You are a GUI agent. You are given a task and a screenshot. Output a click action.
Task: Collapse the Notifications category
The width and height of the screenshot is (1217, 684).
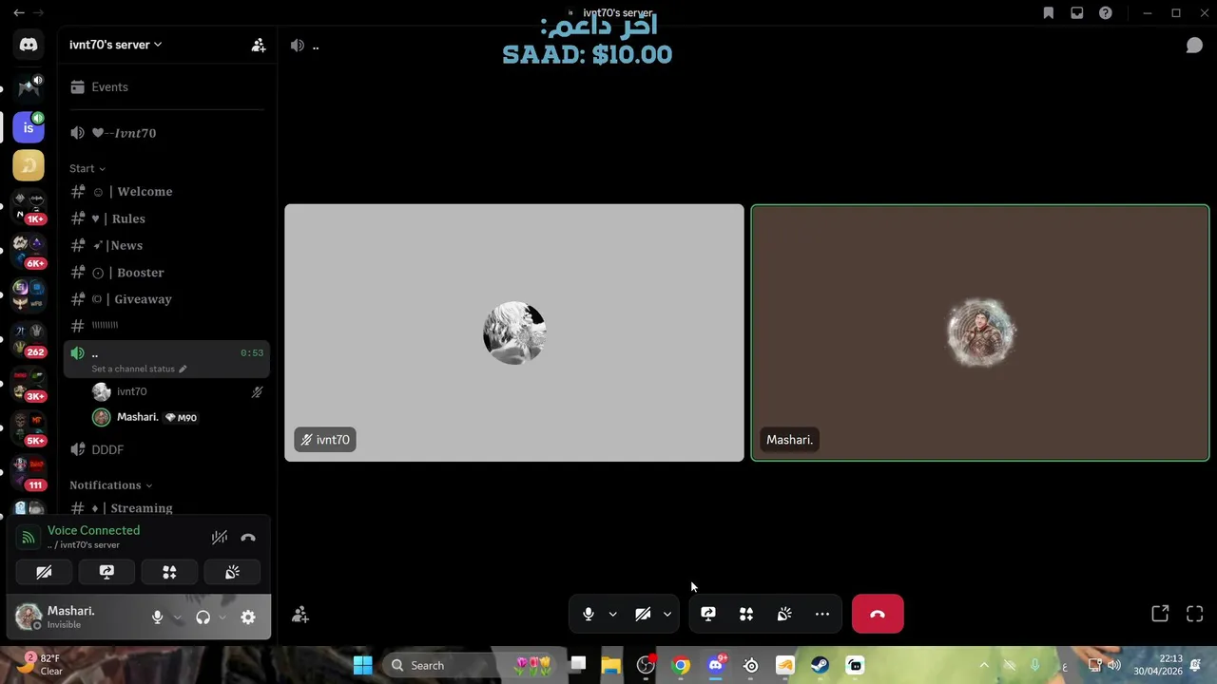(110, 485)
